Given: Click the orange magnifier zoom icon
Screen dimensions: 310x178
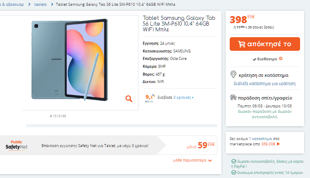Looking at the screenshot, I should click(x=129, y=98).
